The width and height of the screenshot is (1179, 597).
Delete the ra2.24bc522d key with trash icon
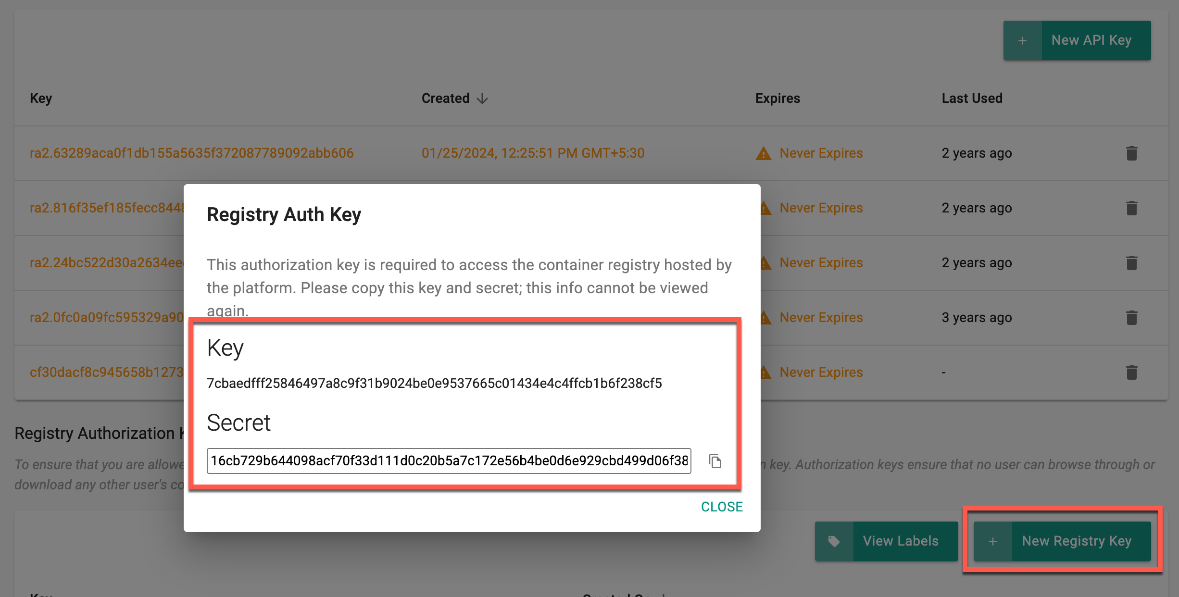(x=1131, y=263)
